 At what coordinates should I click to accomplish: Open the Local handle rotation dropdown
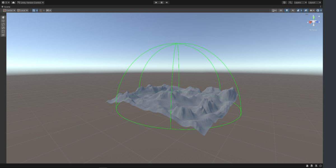coord(22,10)
